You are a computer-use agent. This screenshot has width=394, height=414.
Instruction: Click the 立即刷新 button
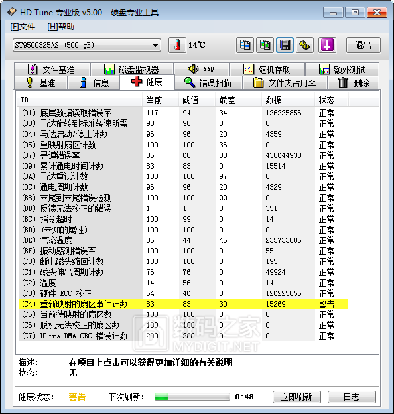point(296,397)
